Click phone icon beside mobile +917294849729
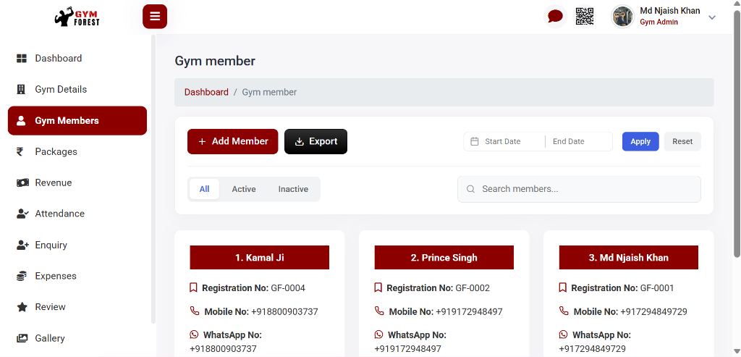741x357 pixels. pyautogui.click(x=564, y=311)
